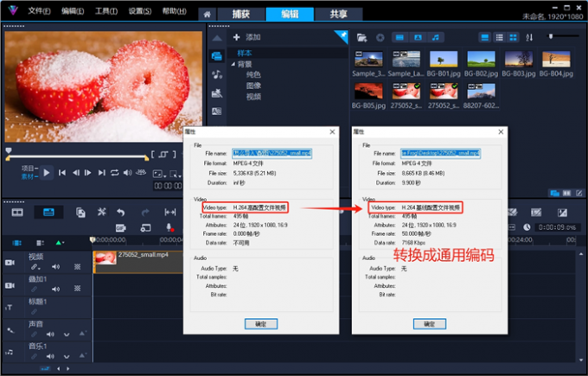This screenshot has width=588, height=376.
Task: Click the GIF creator icon
Action: coord(121,228)
